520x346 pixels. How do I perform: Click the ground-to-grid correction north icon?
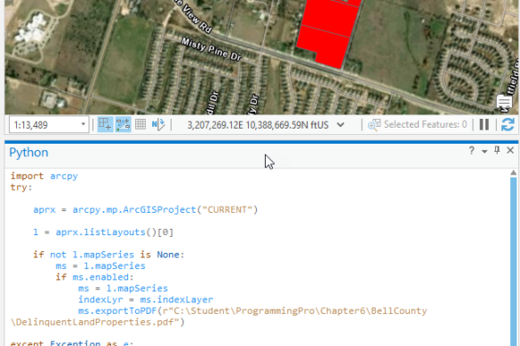(x=158, y=124)
